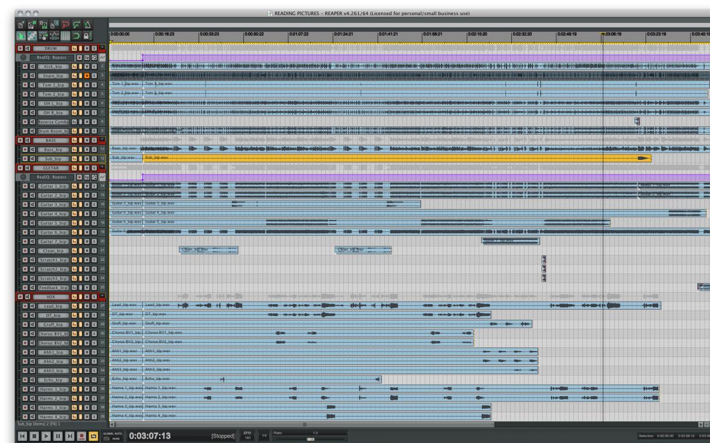Mute the Snare_bip track
Viewport: 710px width, 443px height.
pyautogui.click(x=87, y=76)
